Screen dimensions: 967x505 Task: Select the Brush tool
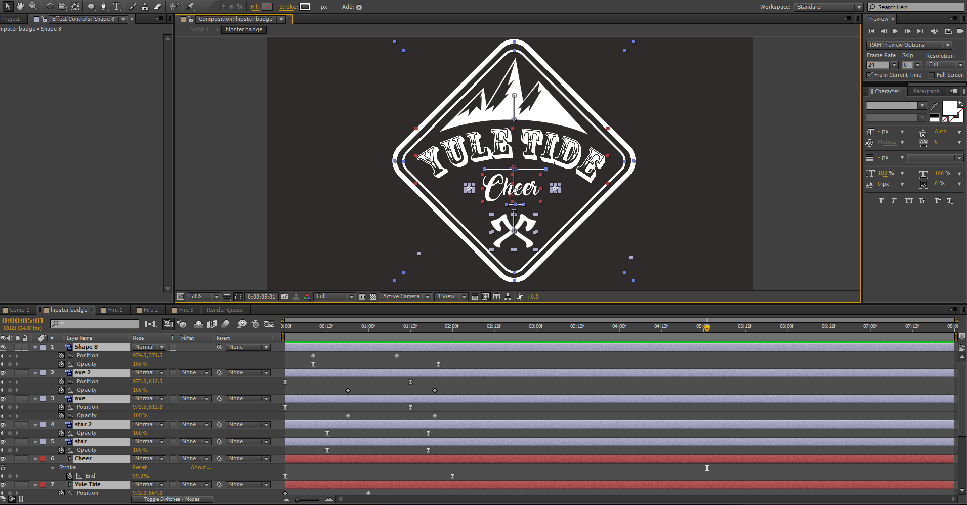click(x=133, y=7)
